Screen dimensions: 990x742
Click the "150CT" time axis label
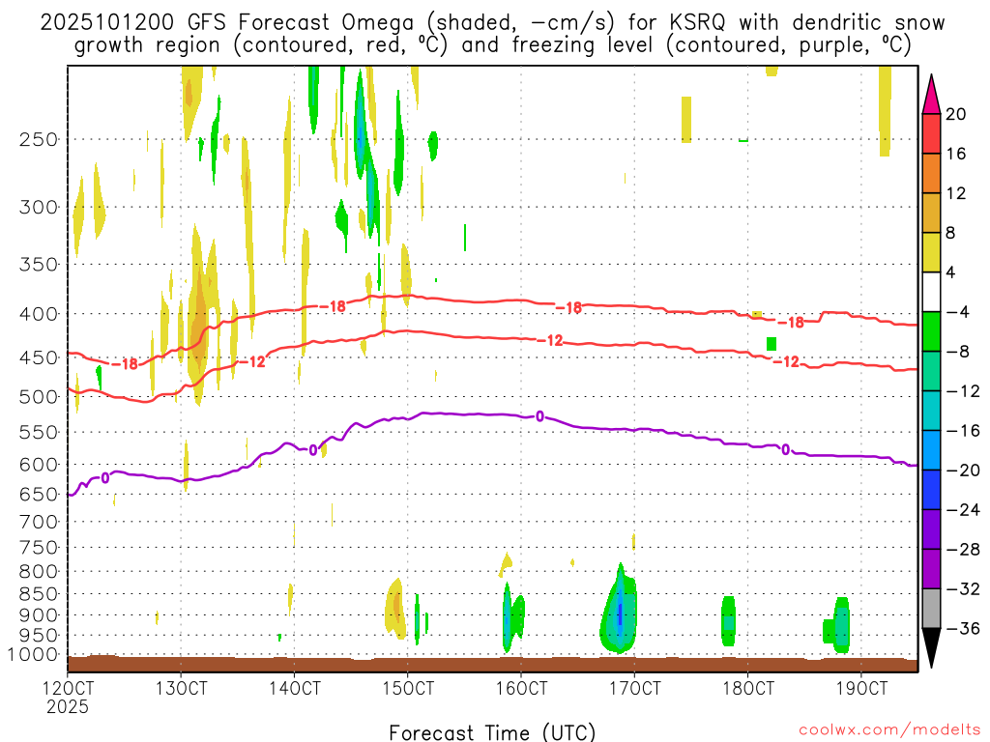pyautogui.click(x=408, y=688)
